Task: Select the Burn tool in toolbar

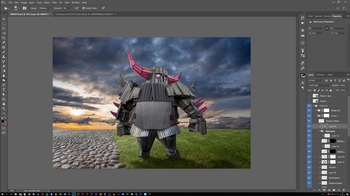Action: [x=4, y=80]
